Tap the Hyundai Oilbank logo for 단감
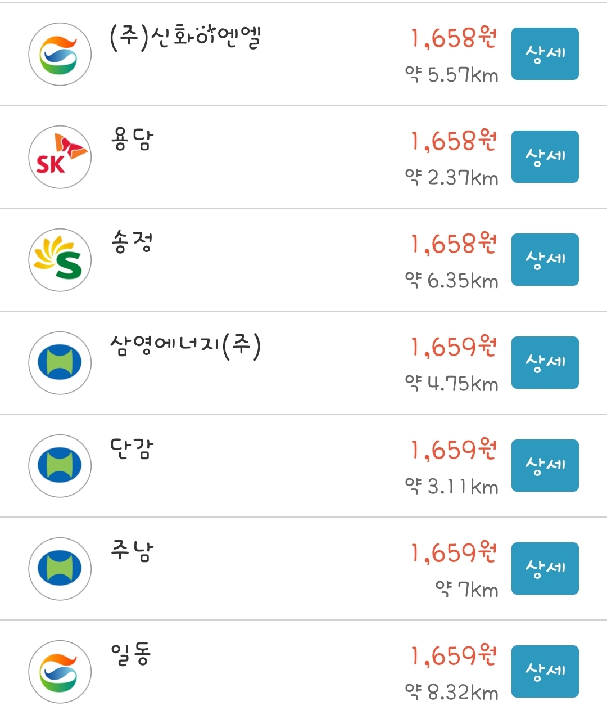Screen dimensions: 607x719 point(60,466)
